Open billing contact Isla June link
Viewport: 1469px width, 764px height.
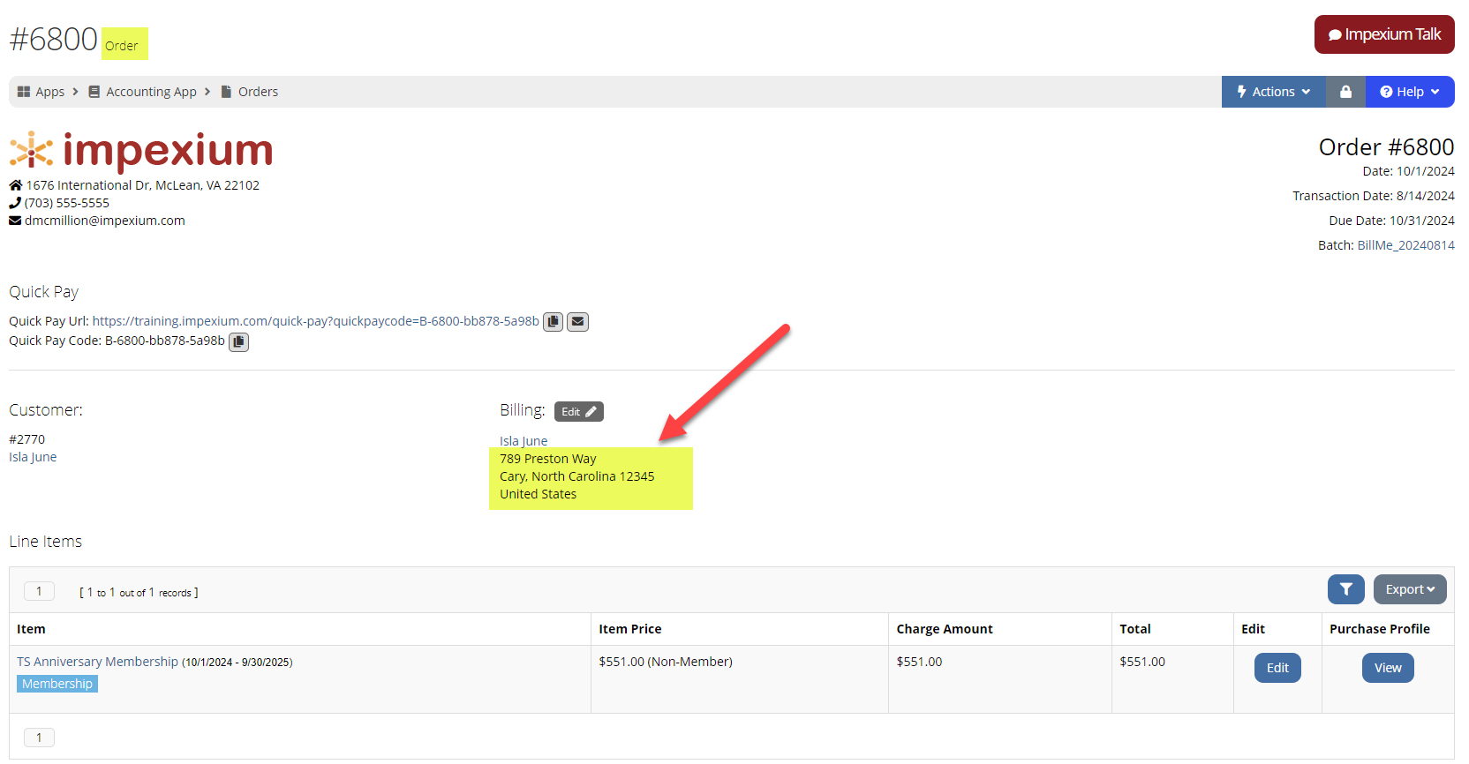[x=524, y=441]
